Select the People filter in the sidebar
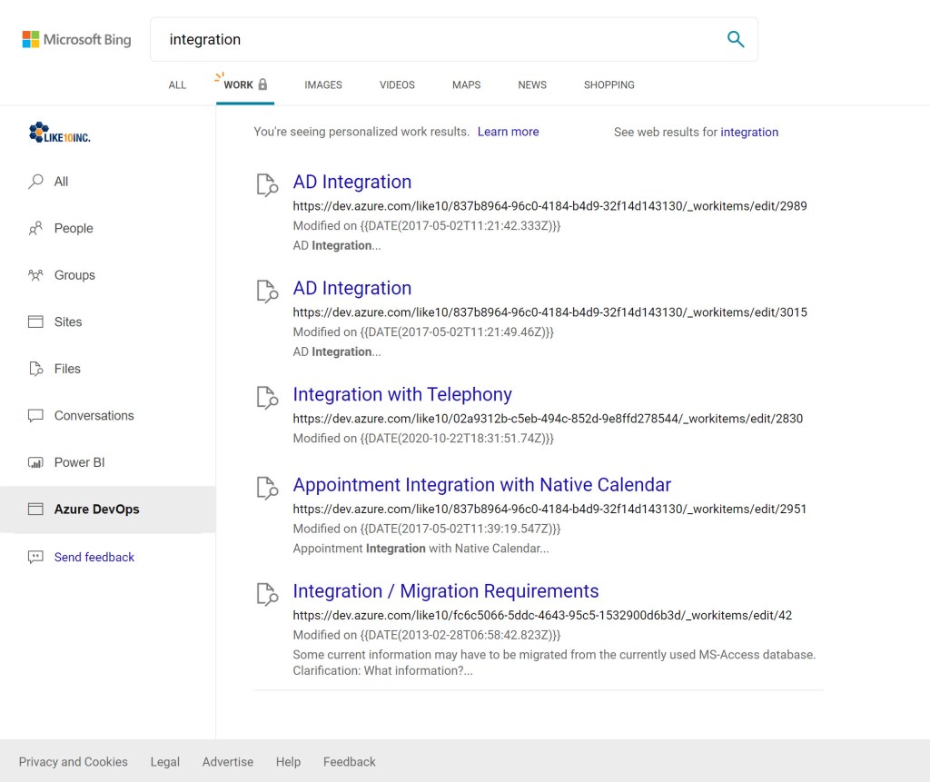Screen dimensions: 930x782 coord(74,228)
